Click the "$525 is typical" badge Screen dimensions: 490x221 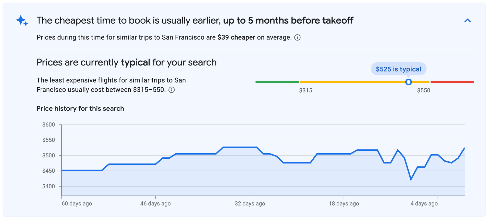[398, 69]
